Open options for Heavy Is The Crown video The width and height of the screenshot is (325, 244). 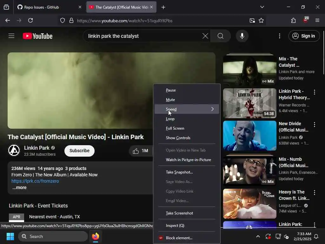coord(315,193)
